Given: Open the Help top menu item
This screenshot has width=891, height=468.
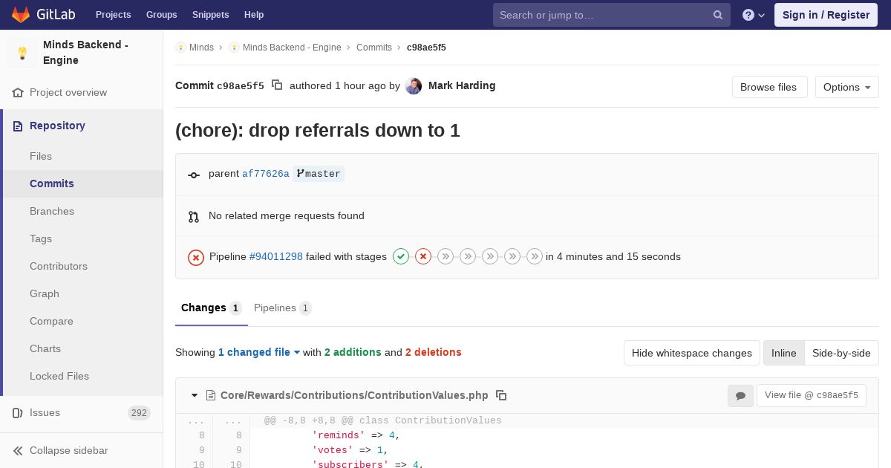Looking at the screenshot, I should click(254, 15).
